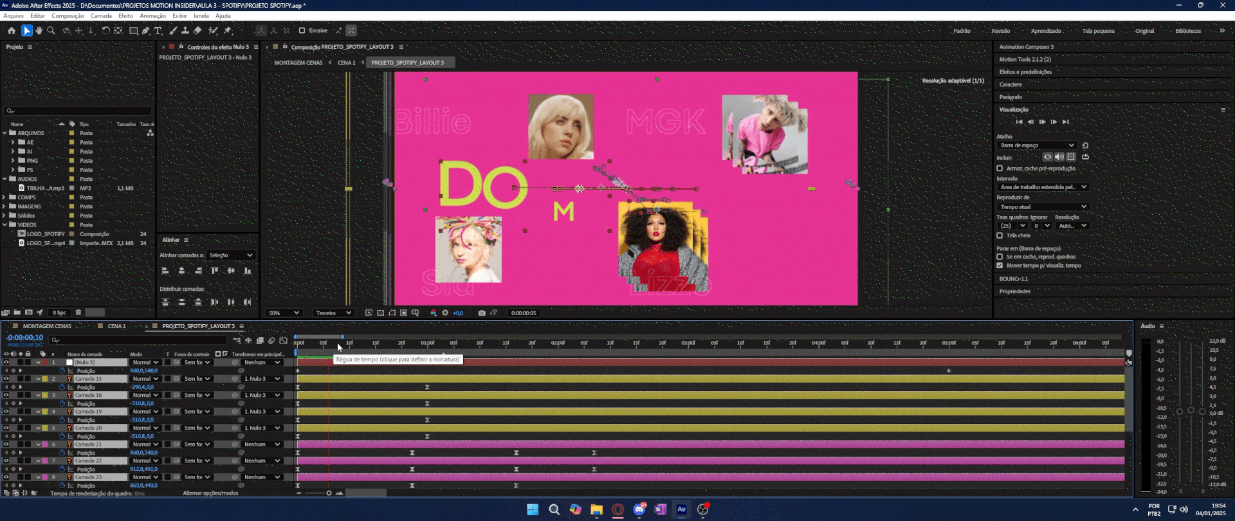
Task: Enable motion blur icon in timeline
Action: point(271,341)
